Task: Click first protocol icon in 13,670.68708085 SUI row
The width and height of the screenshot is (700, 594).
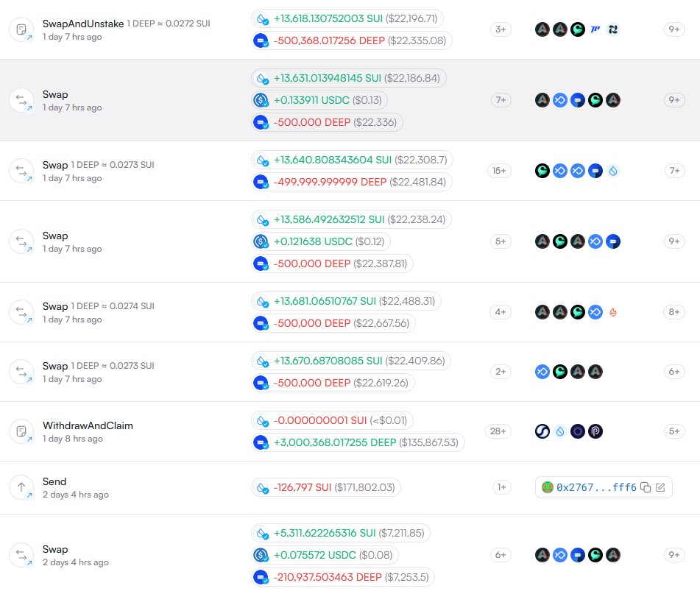Action: click(542, 372)
